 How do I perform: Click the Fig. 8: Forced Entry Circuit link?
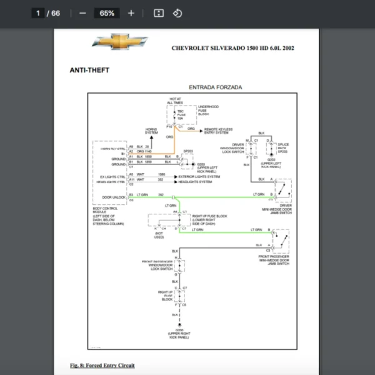tap(102, 366)
